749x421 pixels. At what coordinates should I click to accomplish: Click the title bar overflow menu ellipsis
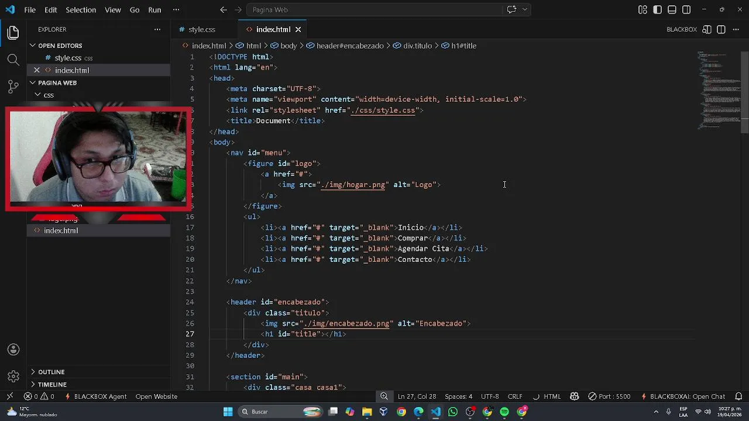(x=176, y=10)
